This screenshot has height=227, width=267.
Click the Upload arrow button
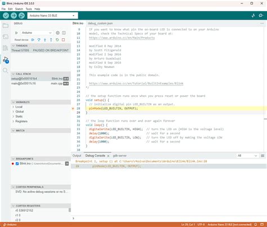[x=14, y=15]
